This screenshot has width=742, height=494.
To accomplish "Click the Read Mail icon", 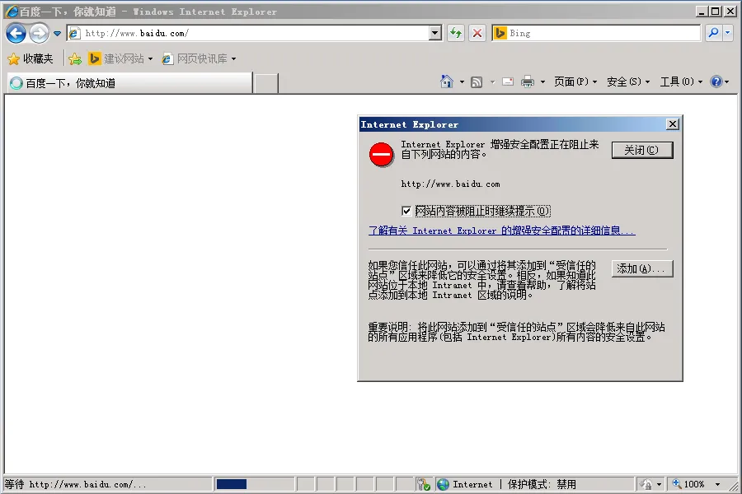I will click(x=508, y=82).
